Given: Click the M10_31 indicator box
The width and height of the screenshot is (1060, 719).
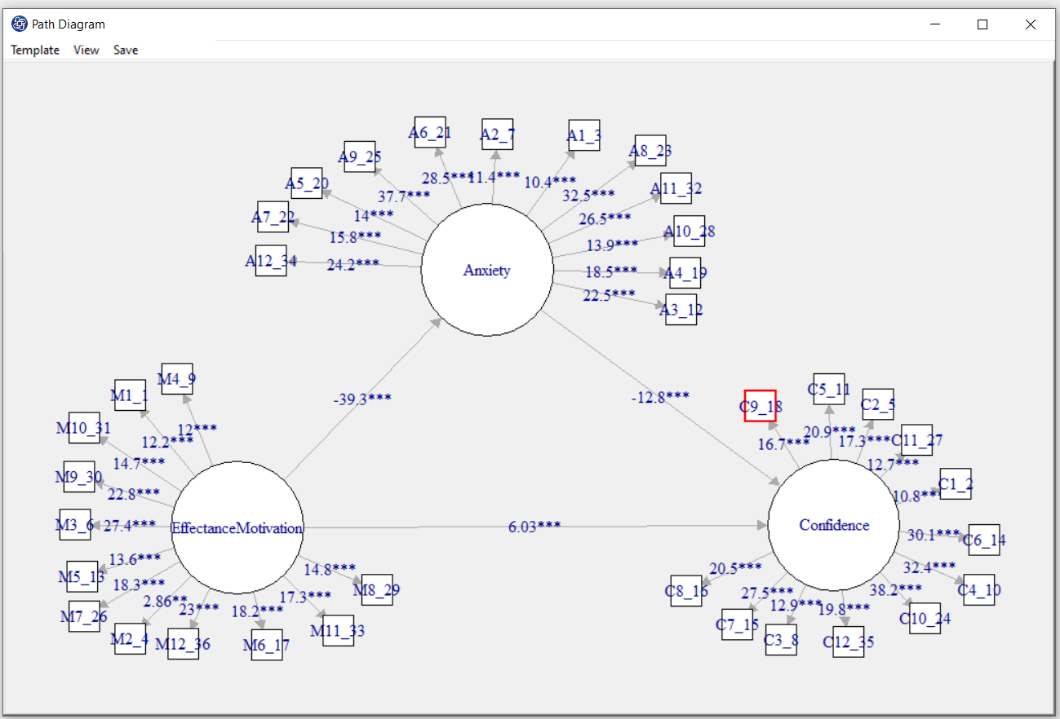Looking at the screenshot, I should [x=84, y=427].
